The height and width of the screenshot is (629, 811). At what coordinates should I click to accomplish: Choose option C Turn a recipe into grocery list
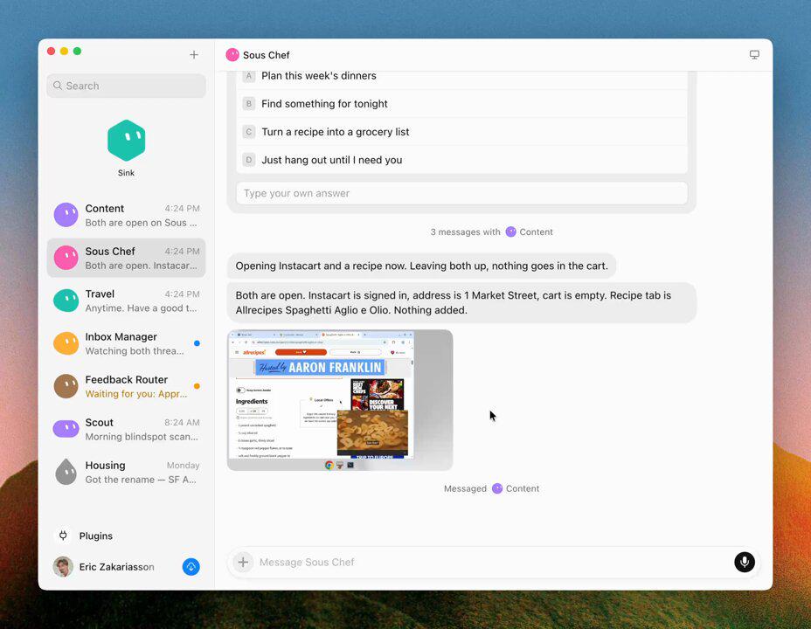(x=462, y=132)
